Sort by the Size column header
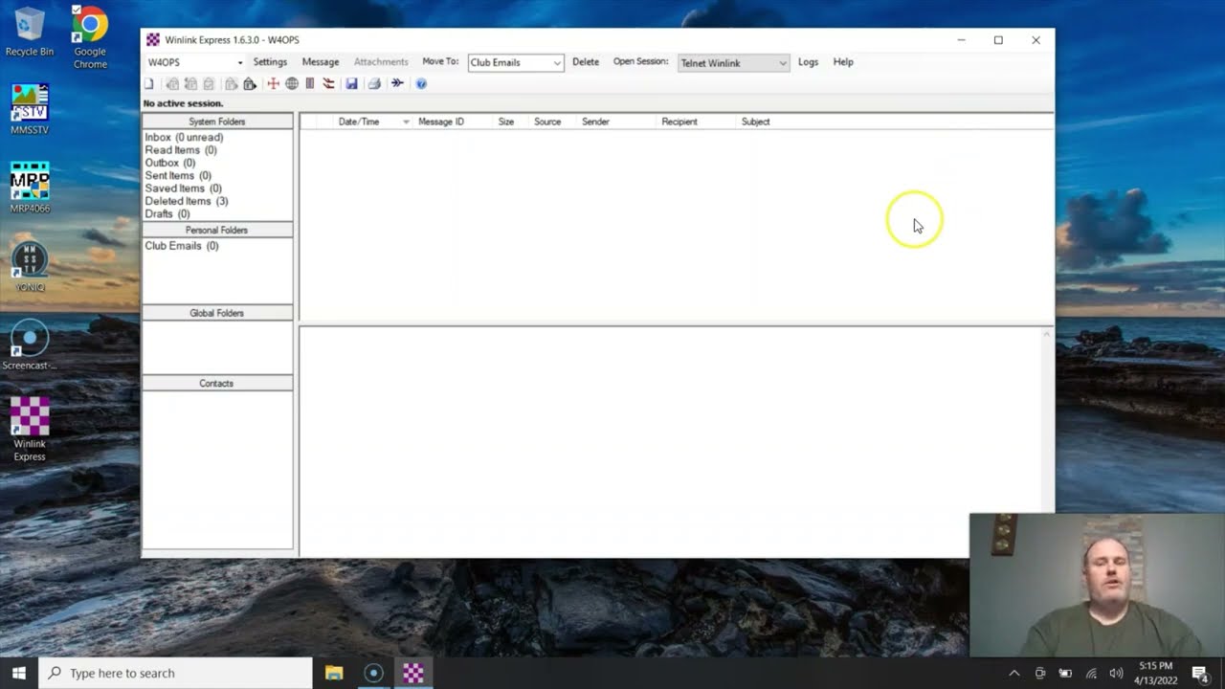 pyautogui.click(x=506, y=122)
